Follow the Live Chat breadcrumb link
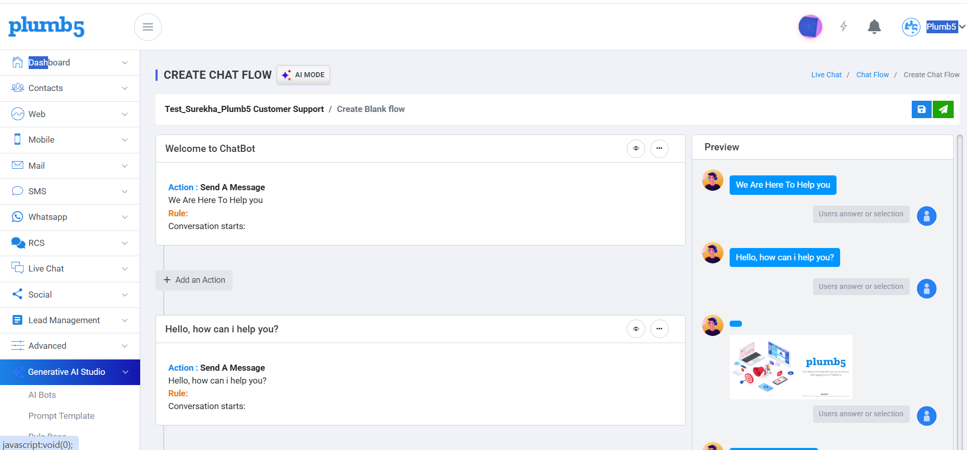This screenshot has width=967, height=450. pyautogui.click(x=826, y=75)
